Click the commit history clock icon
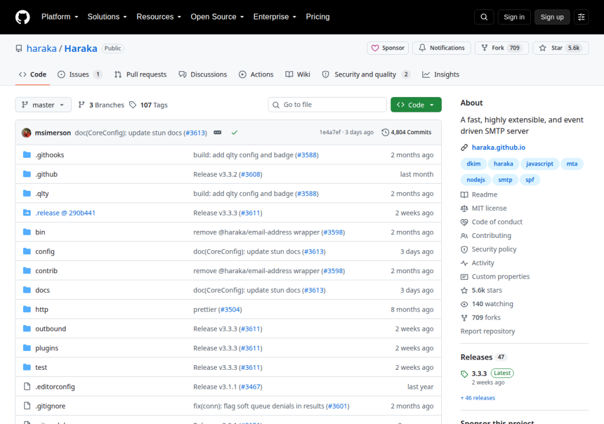This screenshot has height=424, width=604. point(385,132)
